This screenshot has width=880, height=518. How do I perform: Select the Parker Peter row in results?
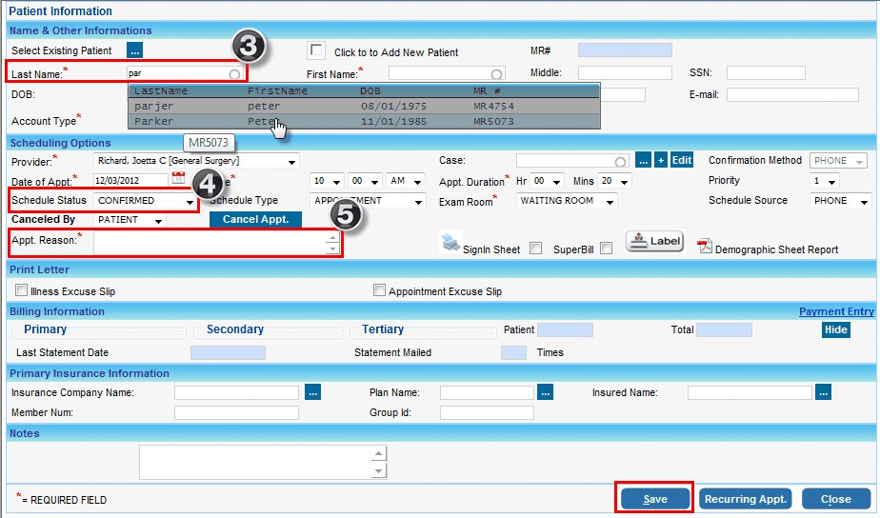pyautogui.click(x=362, y=122)
